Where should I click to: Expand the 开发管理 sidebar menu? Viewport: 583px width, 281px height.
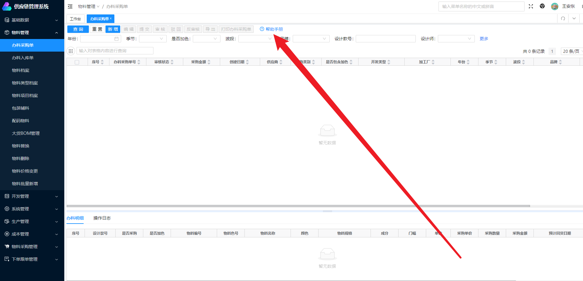point(32,196)
